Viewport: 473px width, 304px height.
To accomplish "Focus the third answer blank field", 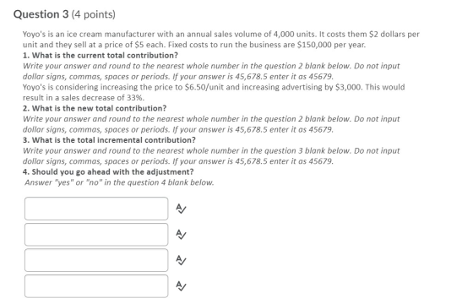I will (96, 260).
